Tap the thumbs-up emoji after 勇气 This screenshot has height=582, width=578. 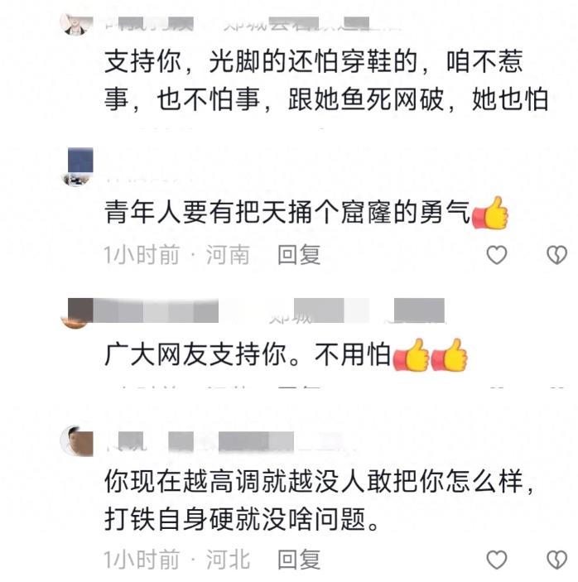(489, 213)
